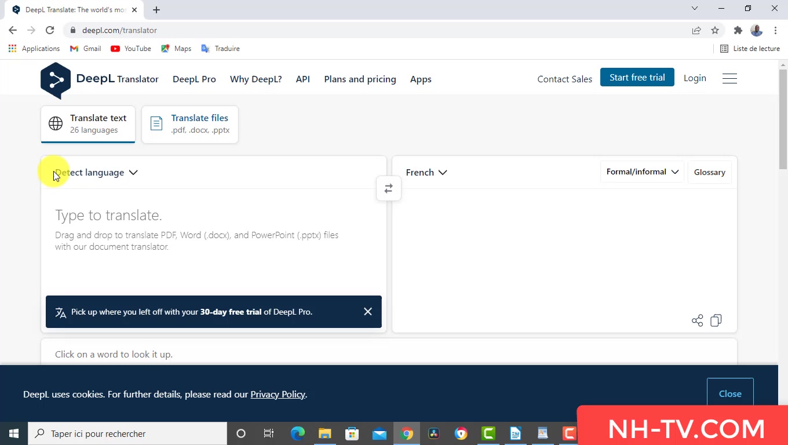The height and width of the screenshot is (445, 788).
Task: Share this page from address bar
Action: tap(696, 30)
